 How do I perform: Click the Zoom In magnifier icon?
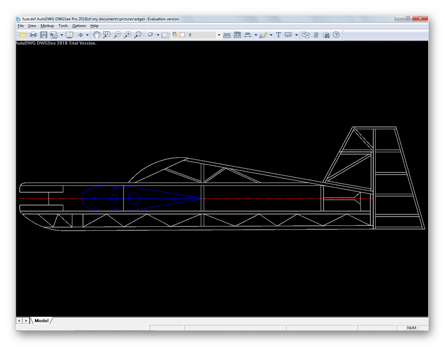[128, 35]
